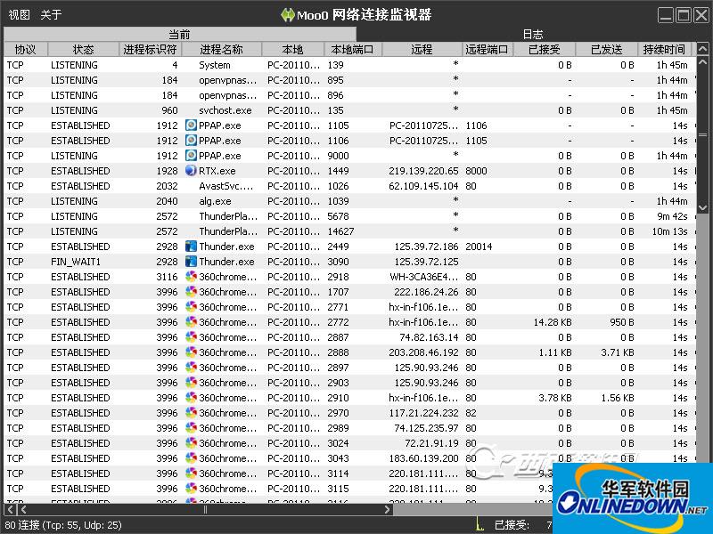Select the AvastSvc process name

pos(226,186)
